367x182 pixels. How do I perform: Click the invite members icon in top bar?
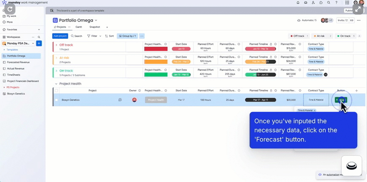tap(313, 3)
